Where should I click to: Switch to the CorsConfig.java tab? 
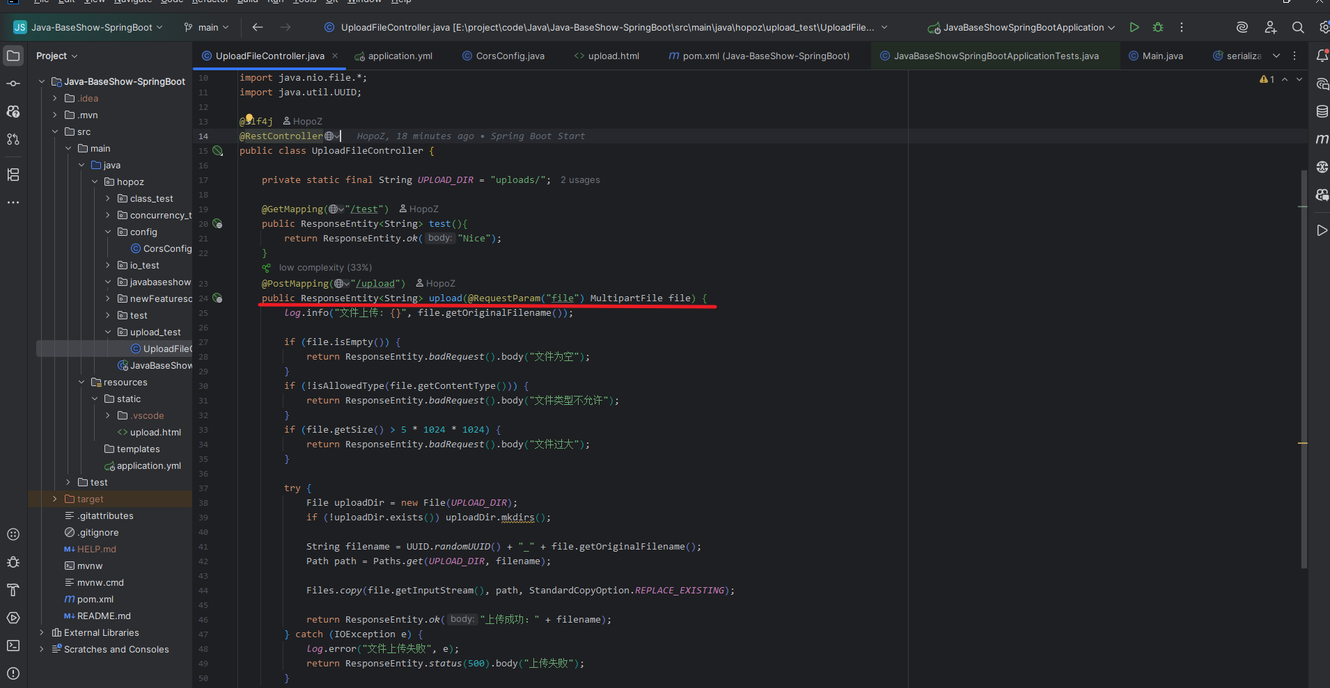pyautogui.click(x=503, y=56)
